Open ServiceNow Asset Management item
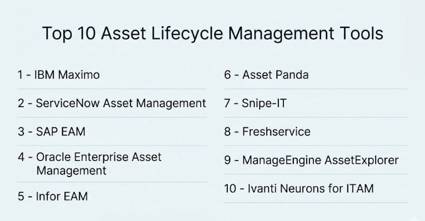This screenshot has height=221, width=425. tap(112, 103)
